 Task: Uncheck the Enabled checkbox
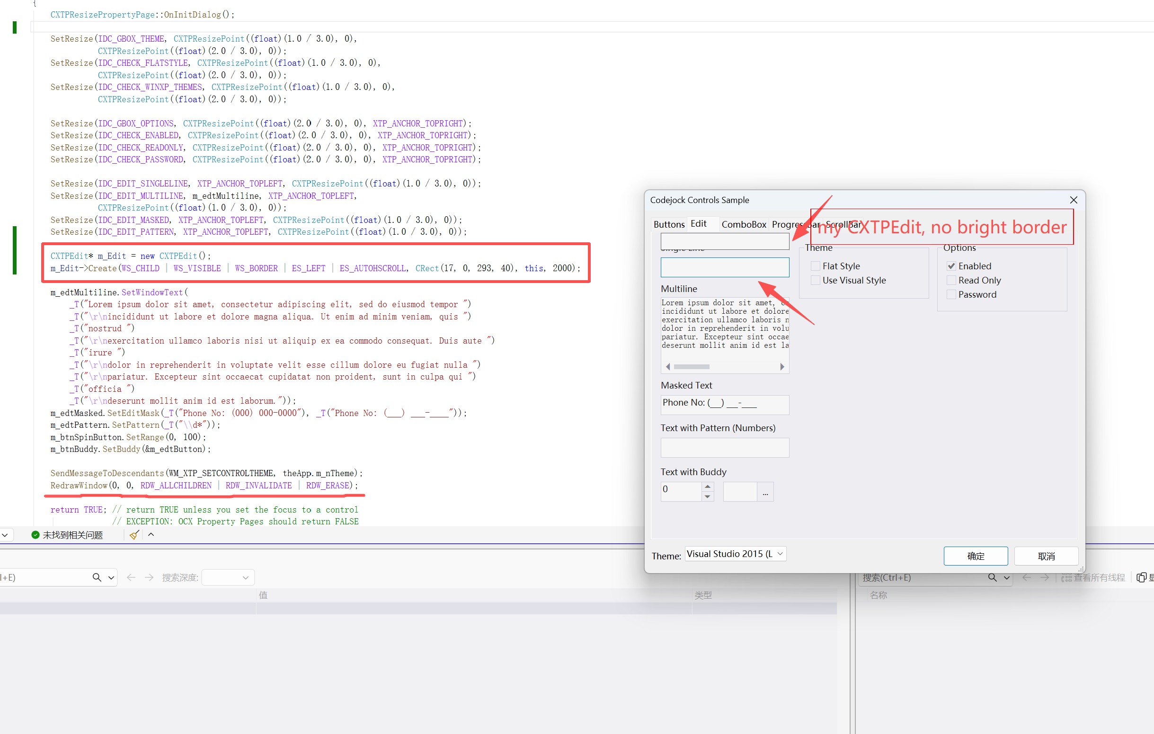951,266
